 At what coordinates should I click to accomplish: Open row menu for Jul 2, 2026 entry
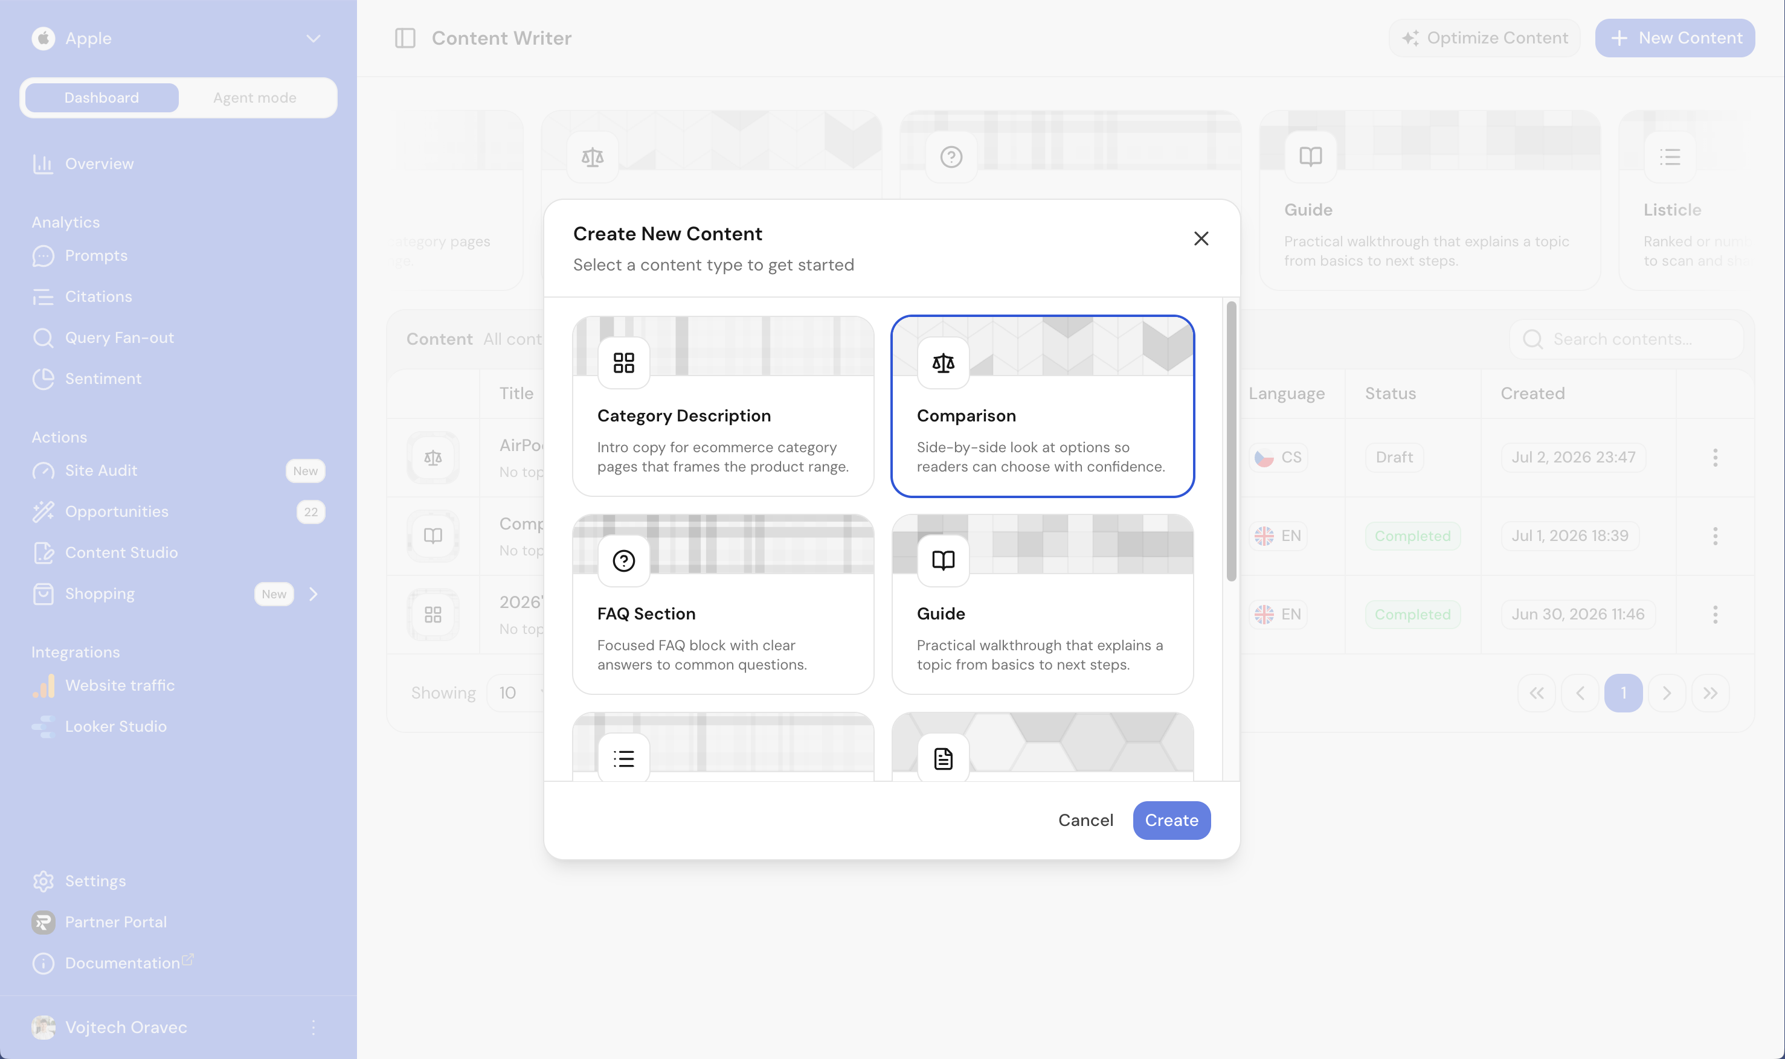coord(1714,458)
